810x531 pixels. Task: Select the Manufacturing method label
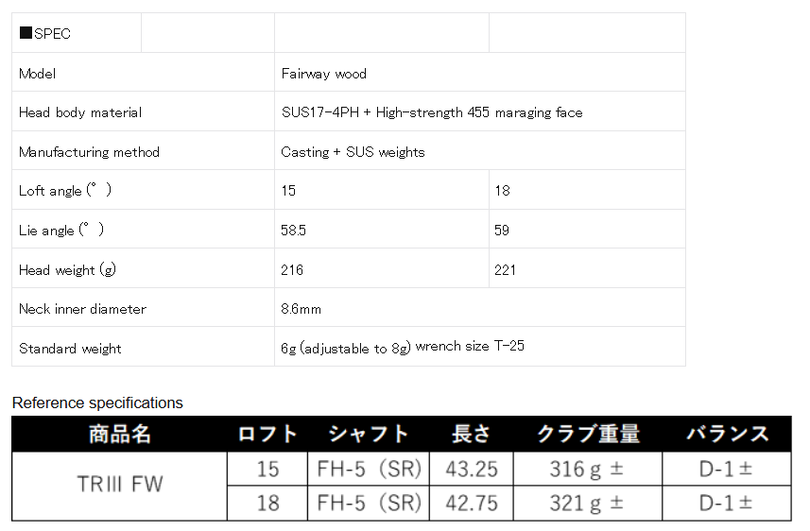click(89, 152)
